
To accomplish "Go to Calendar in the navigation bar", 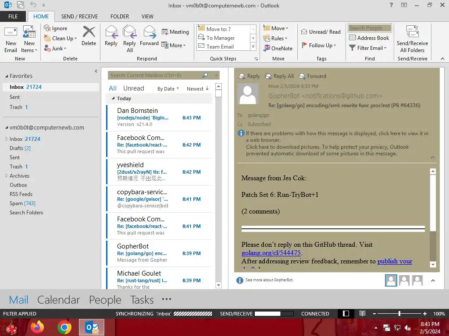I will tap(58, 300).
